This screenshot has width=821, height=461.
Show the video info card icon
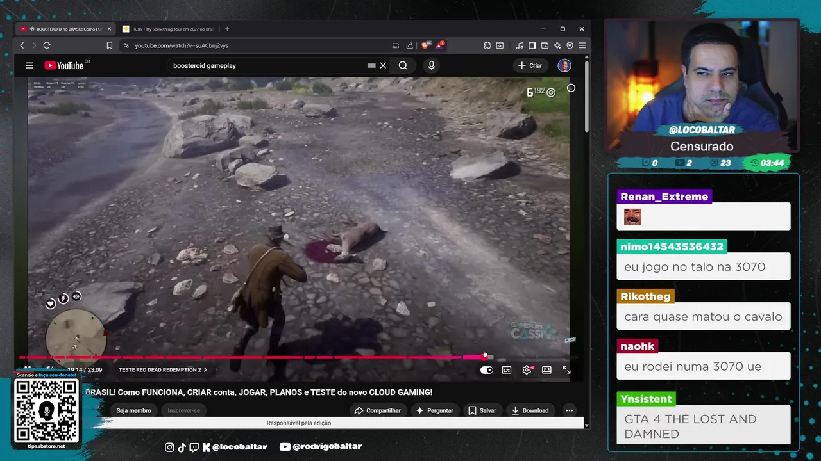pos(571,88)
